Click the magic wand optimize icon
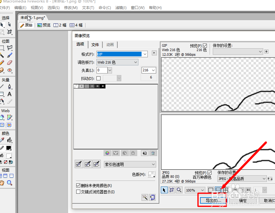Viewport: 275px width, 213px height. [145, 197]
